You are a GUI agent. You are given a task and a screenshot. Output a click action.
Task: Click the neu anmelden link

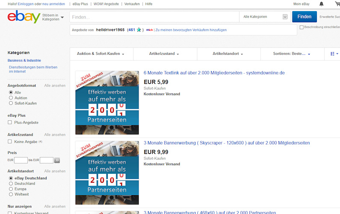53,4
